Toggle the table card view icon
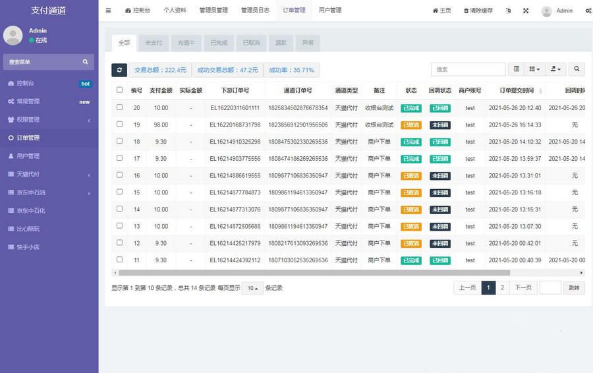The image size is (593, 373). click(x=517, y=69)
